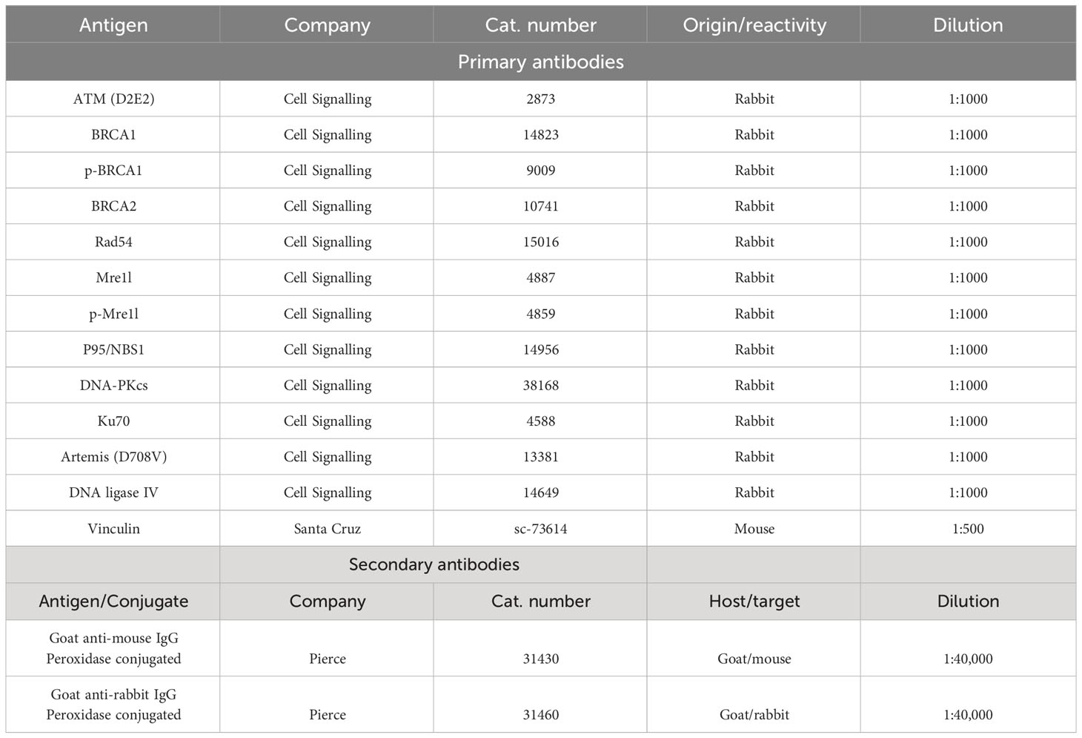Click catalog number 38168 for DNA-PKcs
Viewport: 1082px width, 738px height.
coord(540,385)
